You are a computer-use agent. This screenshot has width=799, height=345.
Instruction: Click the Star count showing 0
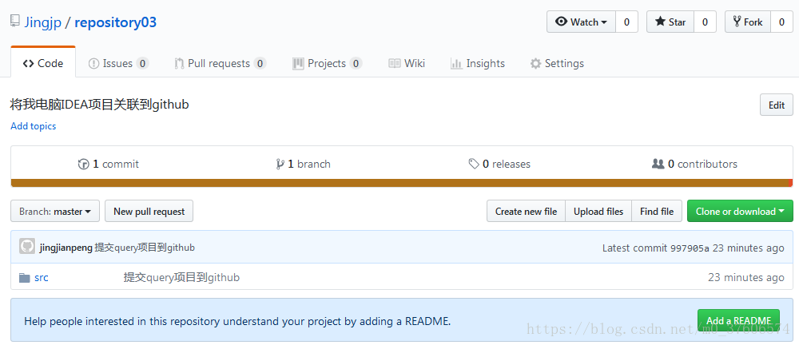706,22
